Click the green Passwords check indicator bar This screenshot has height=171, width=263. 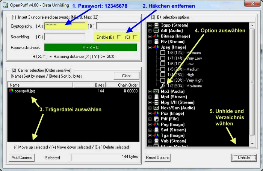(91, 47)
